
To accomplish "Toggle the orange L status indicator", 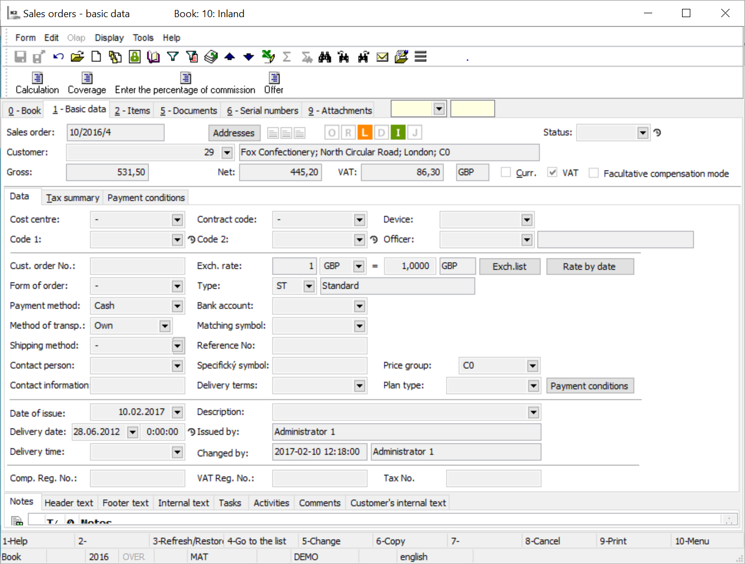I will [364, 133].
